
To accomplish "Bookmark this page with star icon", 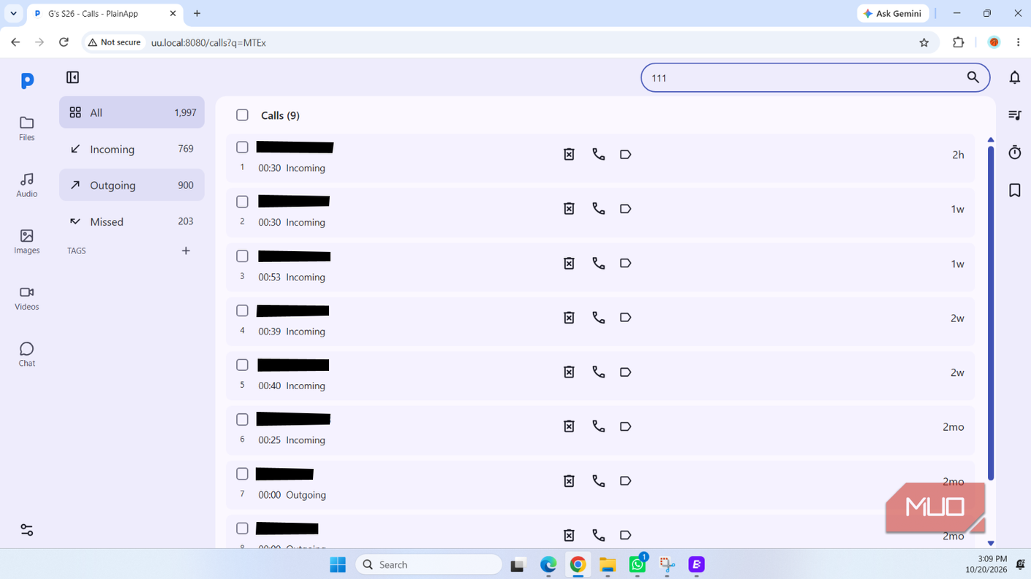I will coord(924,42).
